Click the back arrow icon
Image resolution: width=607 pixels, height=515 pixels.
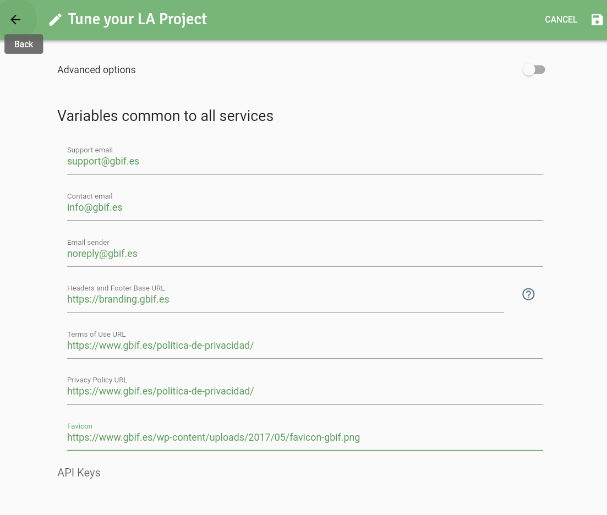click(x=15, y=20)
